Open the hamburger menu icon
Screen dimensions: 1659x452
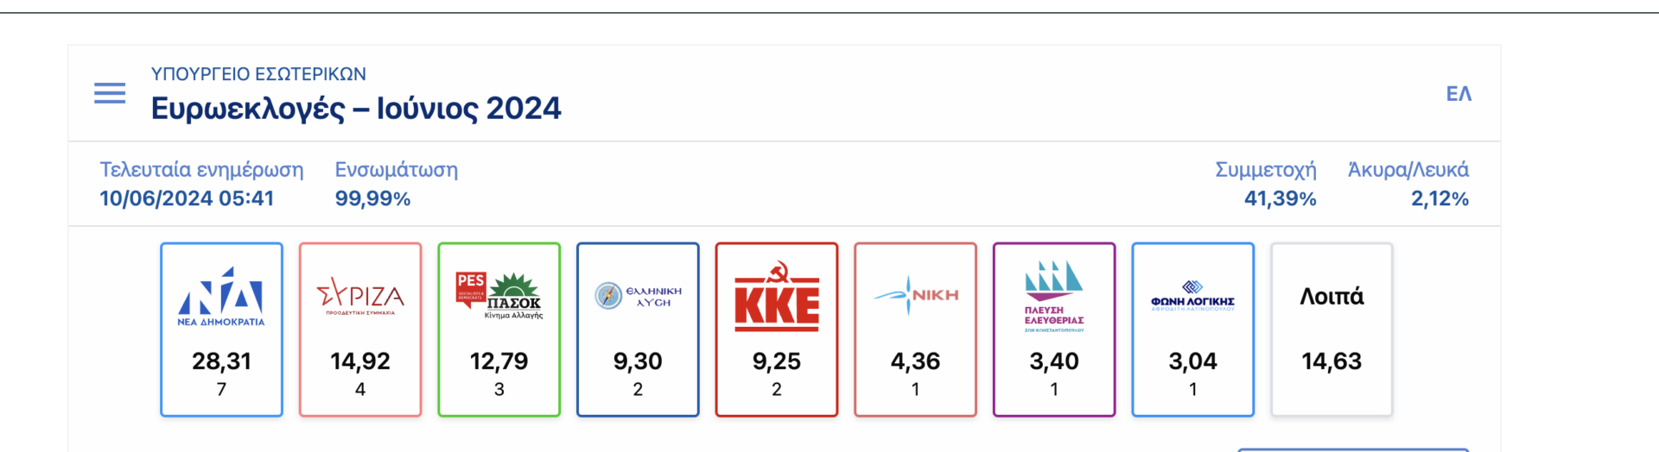[110, 93]
